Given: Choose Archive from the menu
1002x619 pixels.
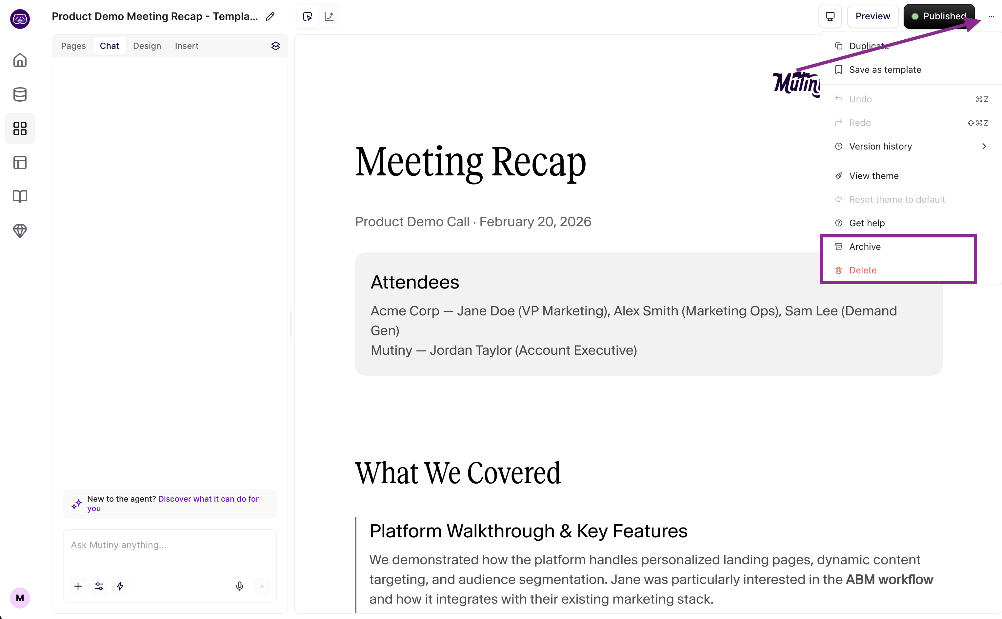Looking at the screenshot, I should click(911, 247).
